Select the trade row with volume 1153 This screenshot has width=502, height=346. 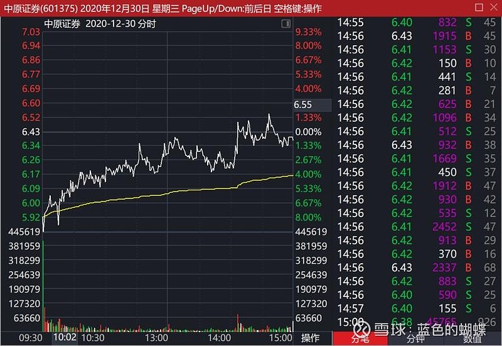(x=417, y=50)
